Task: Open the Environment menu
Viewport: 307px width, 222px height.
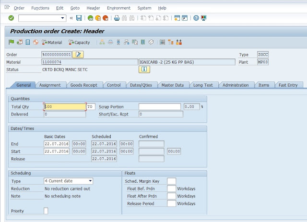Action: coord(118,8)
